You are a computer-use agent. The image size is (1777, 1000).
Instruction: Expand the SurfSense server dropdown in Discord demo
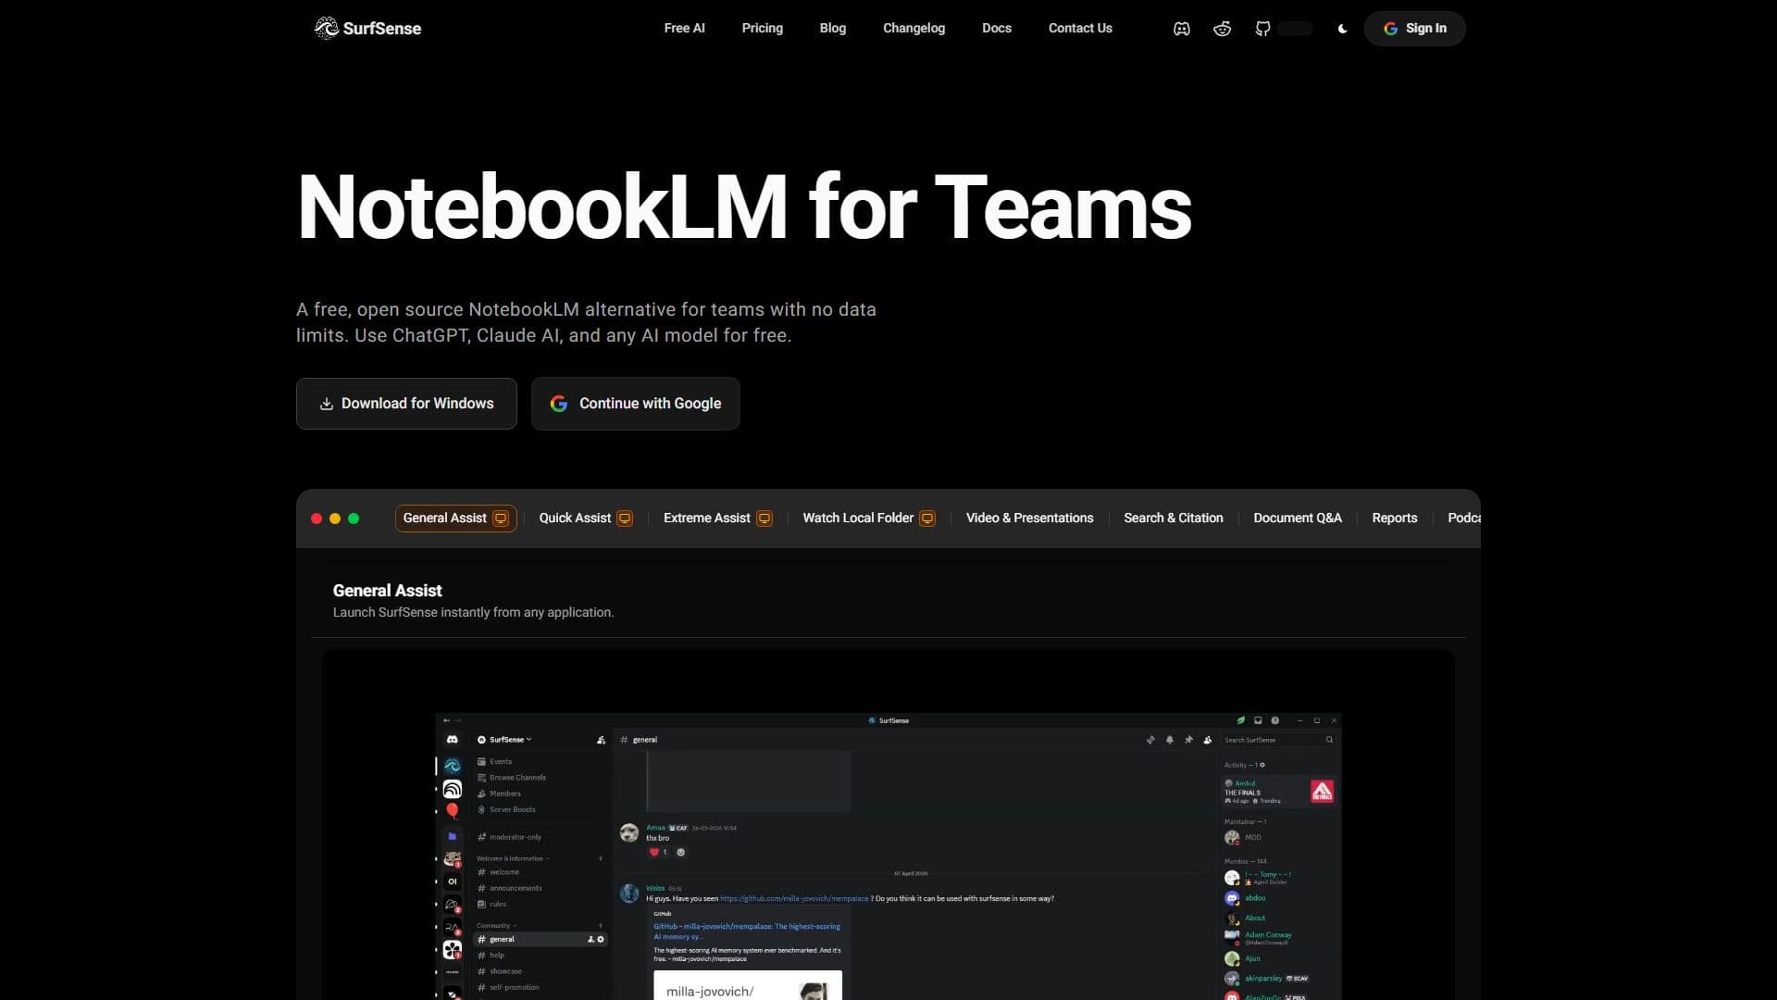click(x=504, y=740)
